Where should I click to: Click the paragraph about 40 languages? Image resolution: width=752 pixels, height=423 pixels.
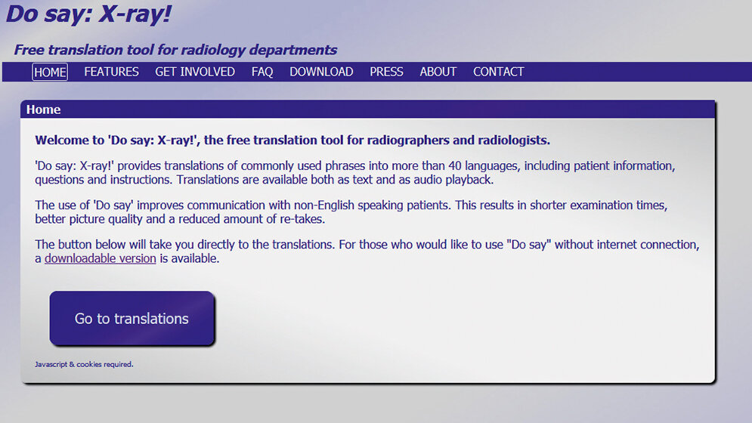pyautogui.click(x=354, y=172)
